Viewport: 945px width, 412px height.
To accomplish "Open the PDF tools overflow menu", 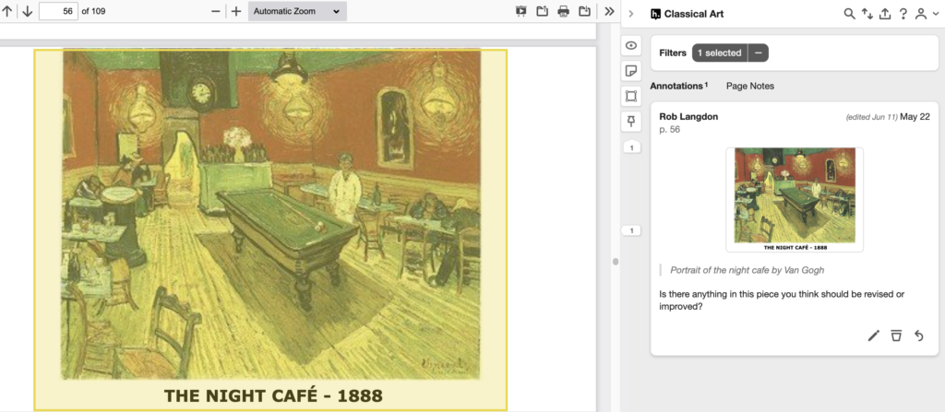I will [609, 11].
